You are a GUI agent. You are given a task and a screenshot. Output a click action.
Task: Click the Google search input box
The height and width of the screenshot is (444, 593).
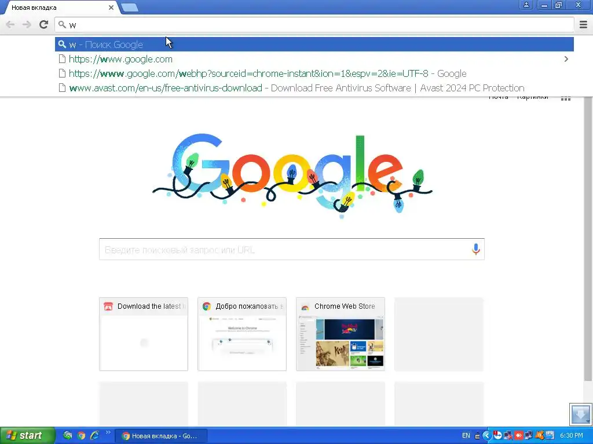292,249
